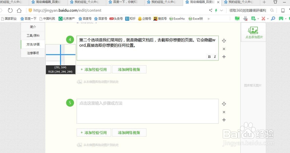Open dropdown arrow beside translate icon
This screenshot has height=153, width=290.
pyautogui.click(x=258, y=19)
